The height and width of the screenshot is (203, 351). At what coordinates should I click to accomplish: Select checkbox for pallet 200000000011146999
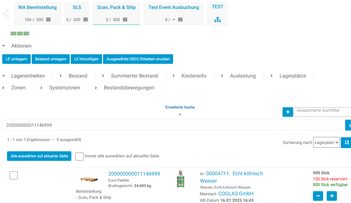[x=14, y=175]
